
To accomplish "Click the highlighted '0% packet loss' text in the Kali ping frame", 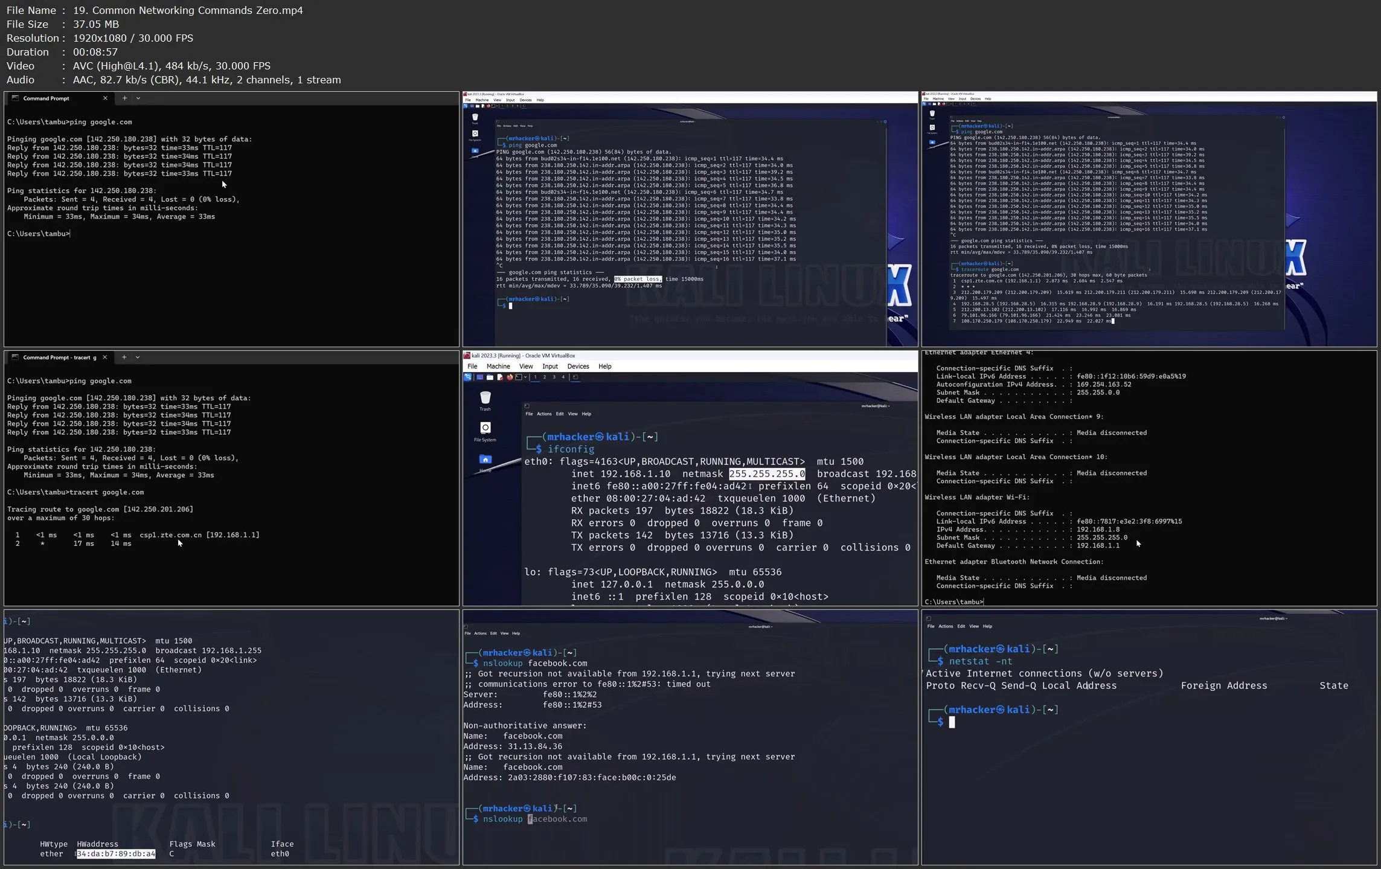I will coord(638,279).
